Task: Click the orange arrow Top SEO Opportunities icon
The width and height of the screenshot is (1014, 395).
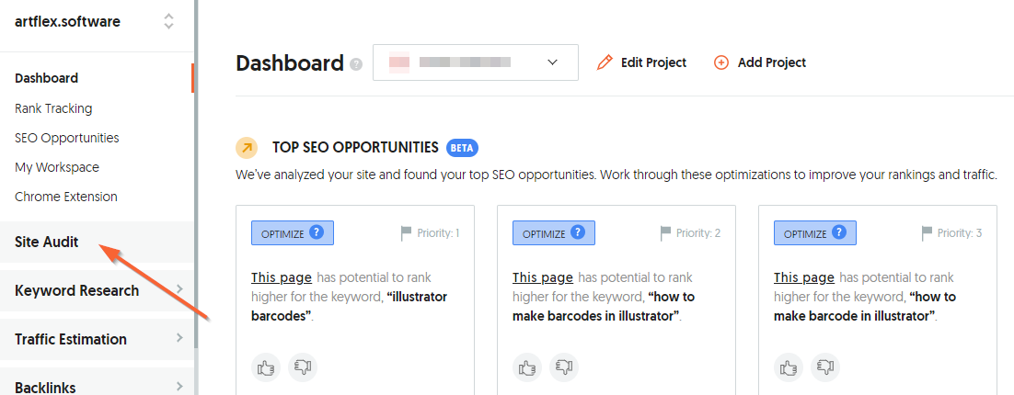Action: [x=247, y=148]
